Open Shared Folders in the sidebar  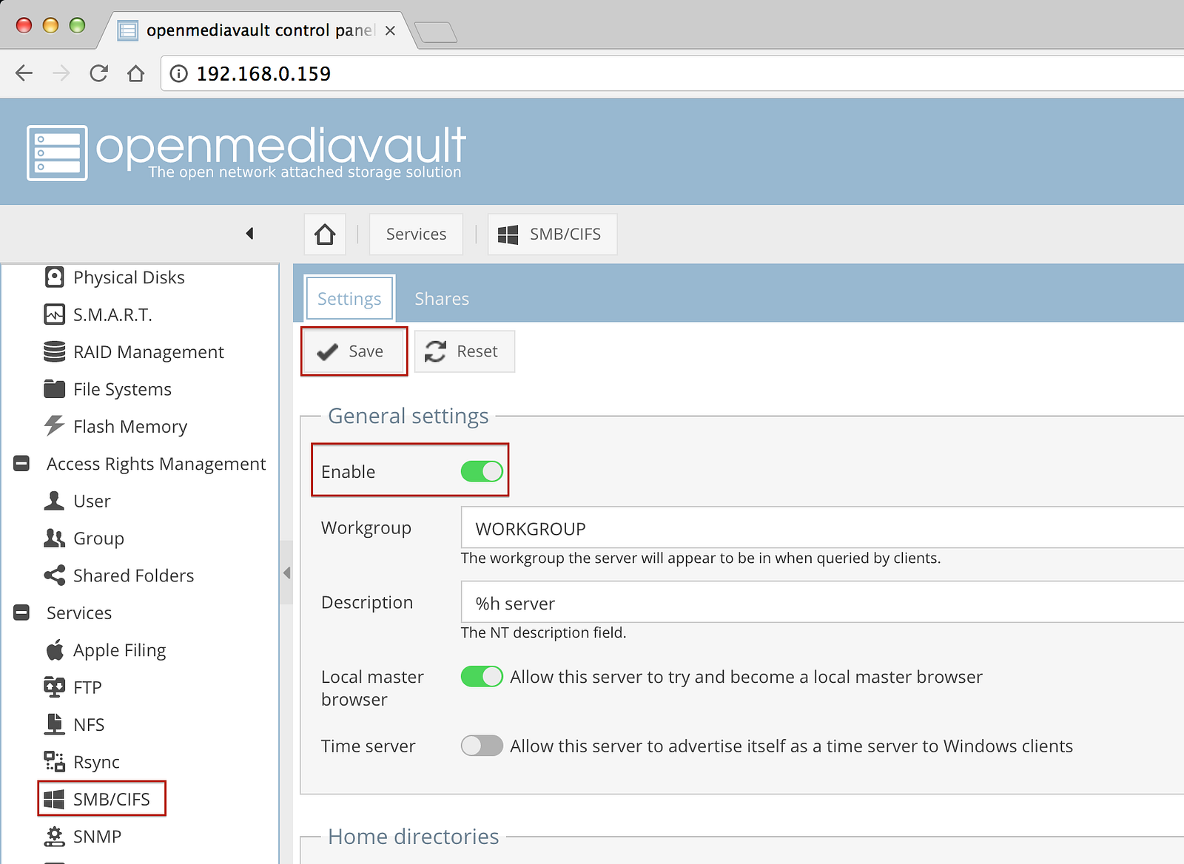(x=133, y=575)
